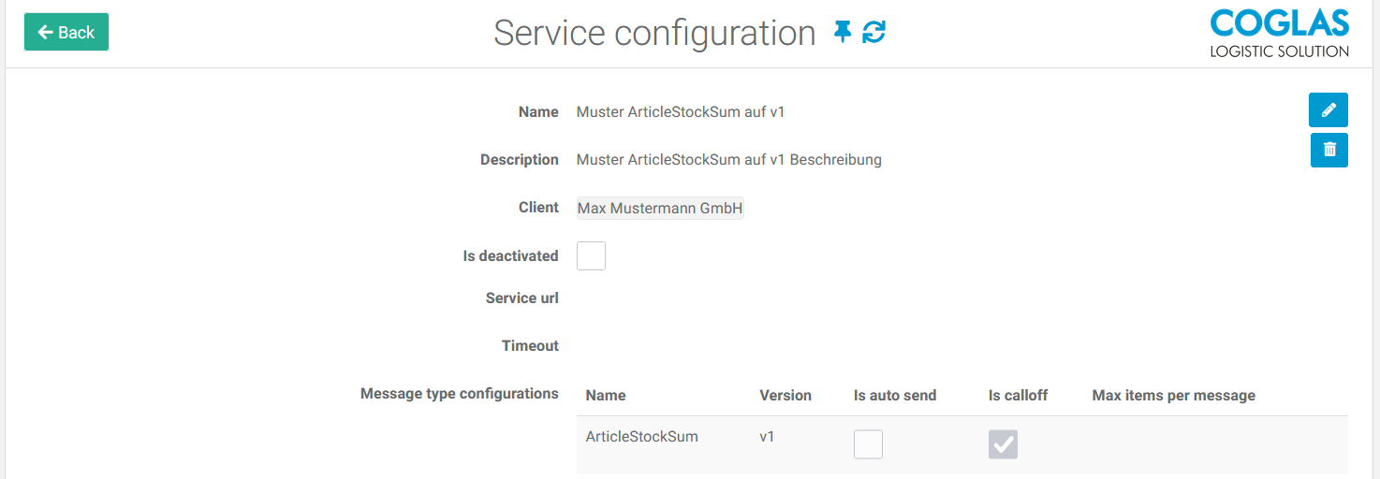This screenshot has height=479, width=1380.
Task: Click the Name column header
Action: pyautogui.click(x=606, y=395)
